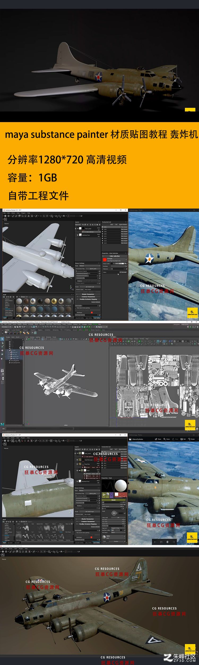
Task: Expand Common Parameters, unpainted-bomber window
Action: coord(88,297)
